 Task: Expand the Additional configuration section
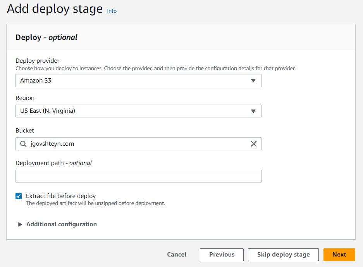click(57, 224)
